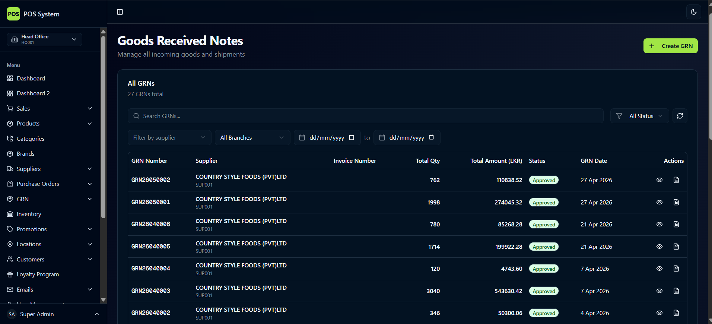Expand the Emails menu chevron
Viewport: 712px width, 324px height.
[x=90, y=289]
